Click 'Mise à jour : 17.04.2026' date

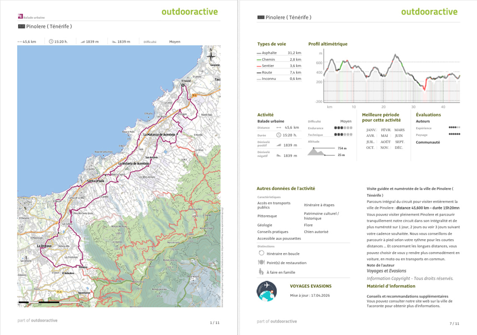[x=310, y=295]
